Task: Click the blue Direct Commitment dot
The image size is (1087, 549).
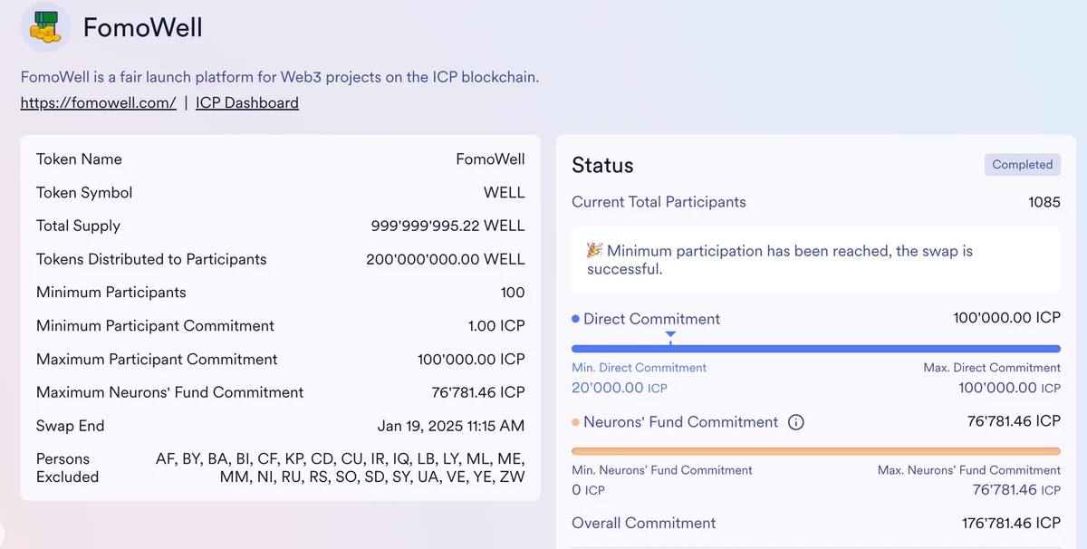Action: coord(576,319)
